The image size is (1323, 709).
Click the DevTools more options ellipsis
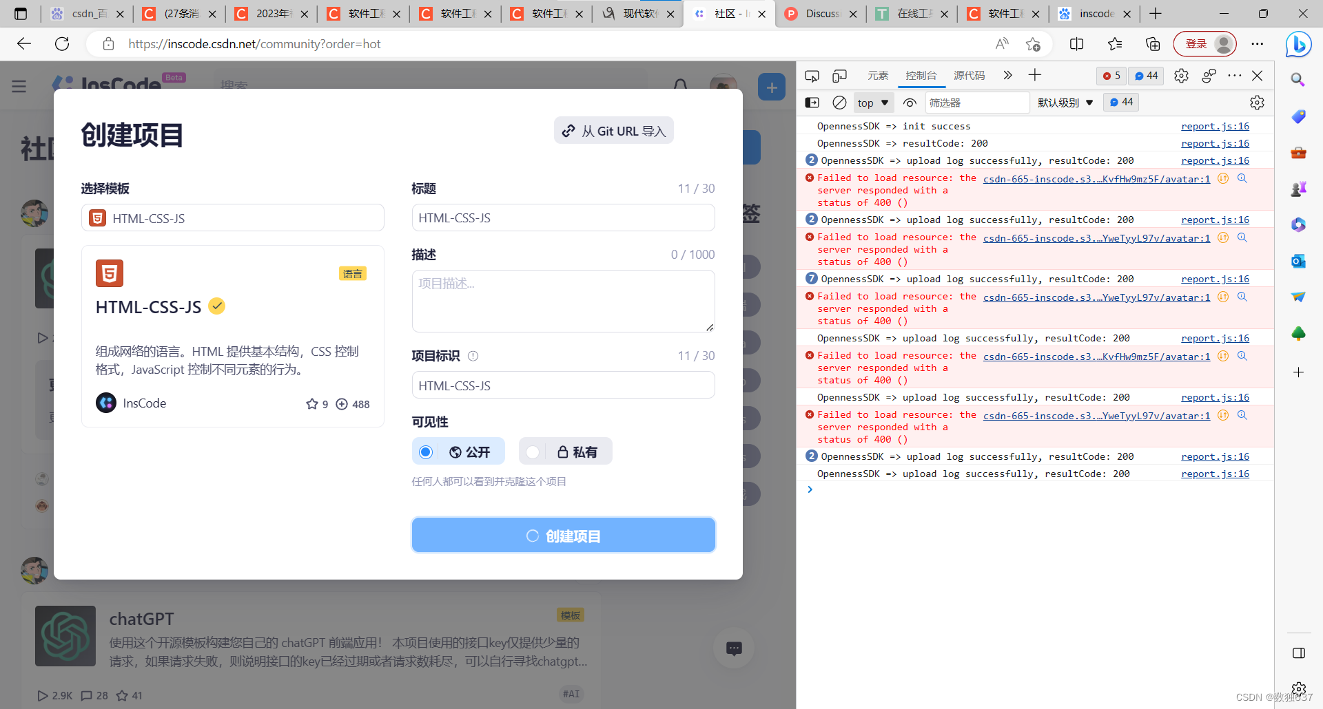tap(1234, 75)
